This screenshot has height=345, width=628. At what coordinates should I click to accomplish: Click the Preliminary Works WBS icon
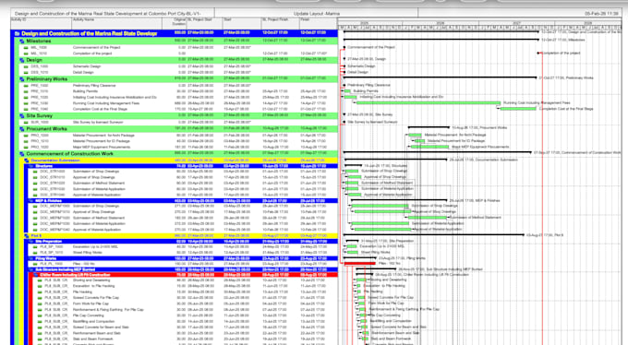(x=22, y=79)
